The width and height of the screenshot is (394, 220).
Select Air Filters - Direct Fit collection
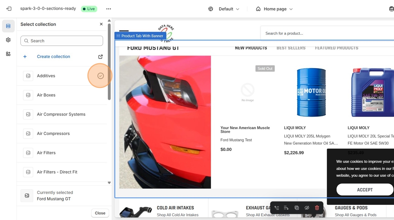(x=62, y=172)
